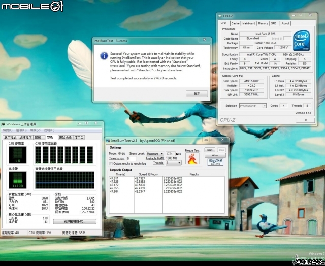Open the Memory tab in CPU-Z

click(263, 23)
